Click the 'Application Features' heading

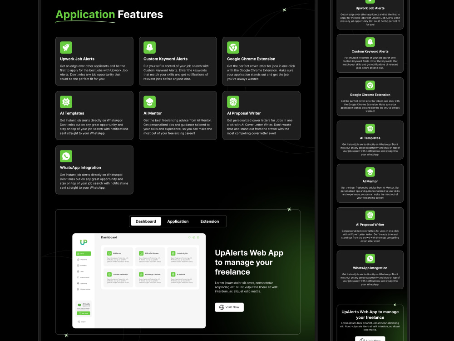coord(109,15)
